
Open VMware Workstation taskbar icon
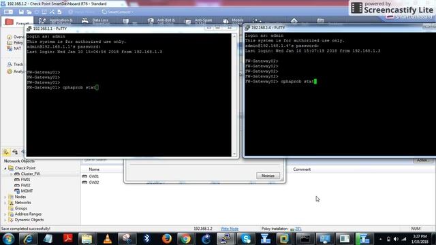[283, 239]
